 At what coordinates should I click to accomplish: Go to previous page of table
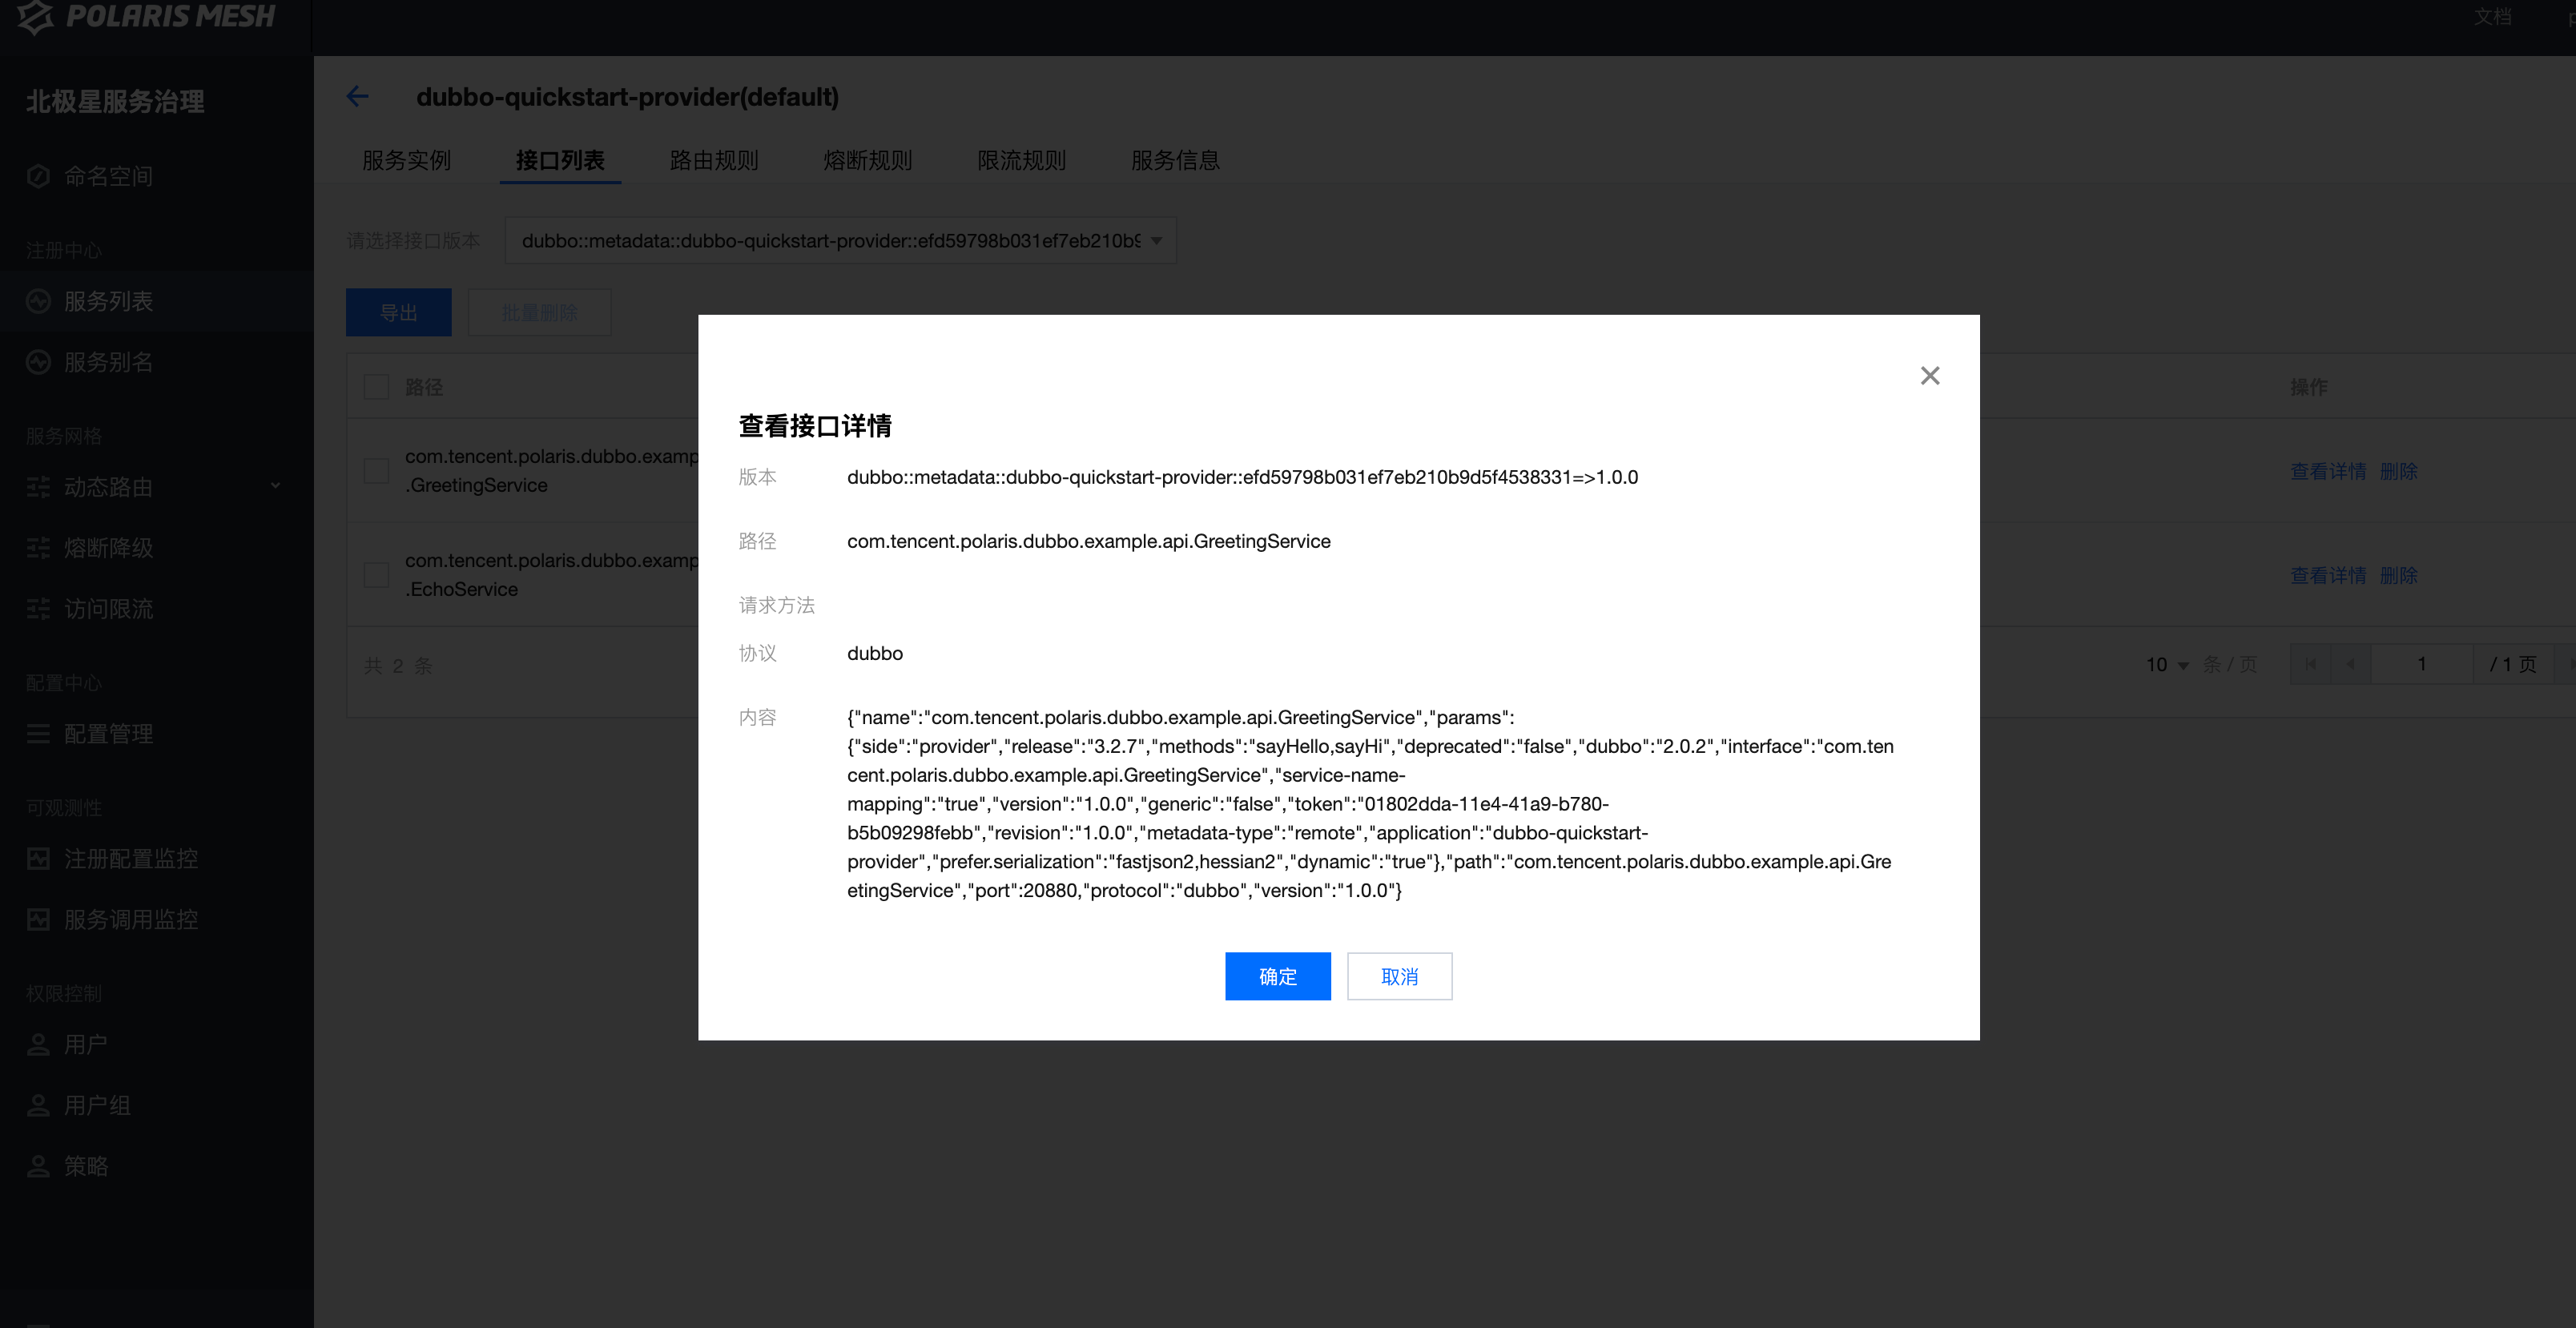tap(2350, 664)
